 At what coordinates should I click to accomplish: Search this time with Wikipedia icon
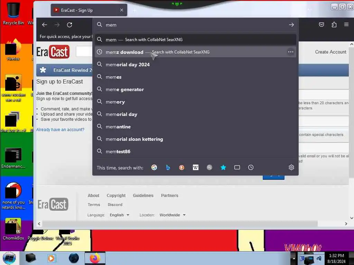tap(196, 167)
